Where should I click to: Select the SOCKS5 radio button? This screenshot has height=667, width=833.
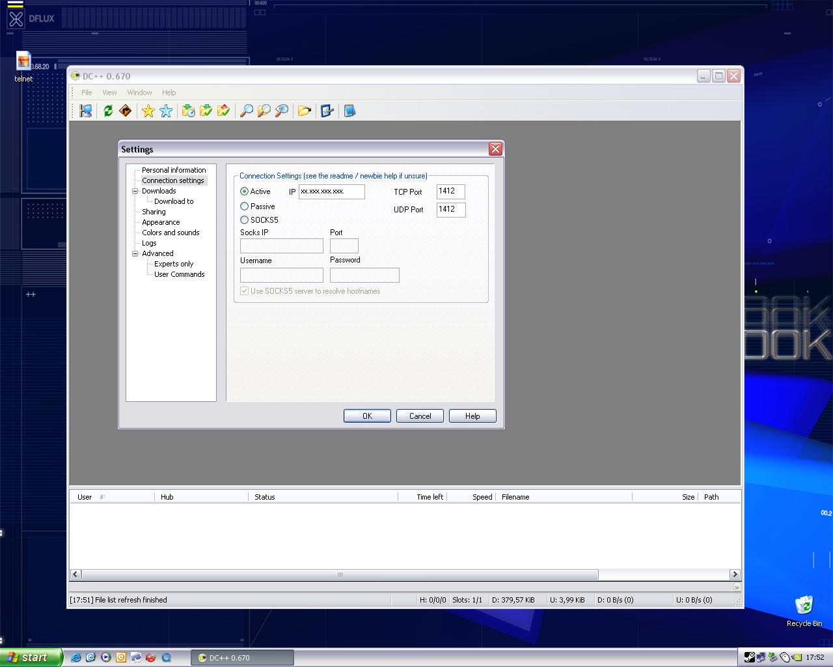pyautogui.click(x=245, y=220)
